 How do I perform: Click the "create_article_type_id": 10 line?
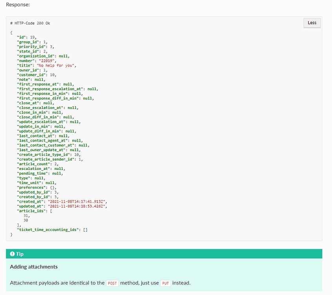49,155
